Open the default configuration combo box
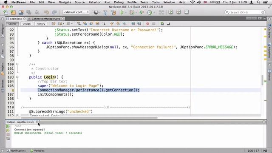272x153 pixels. 76,12
